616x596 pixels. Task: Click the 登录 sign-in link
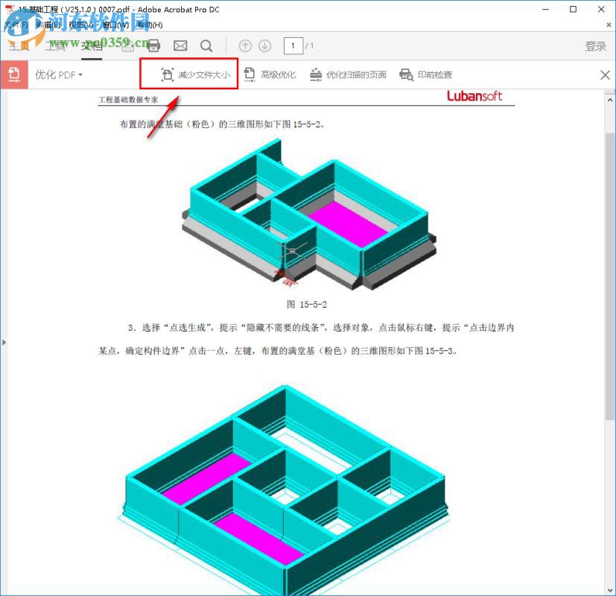point(595,45)
